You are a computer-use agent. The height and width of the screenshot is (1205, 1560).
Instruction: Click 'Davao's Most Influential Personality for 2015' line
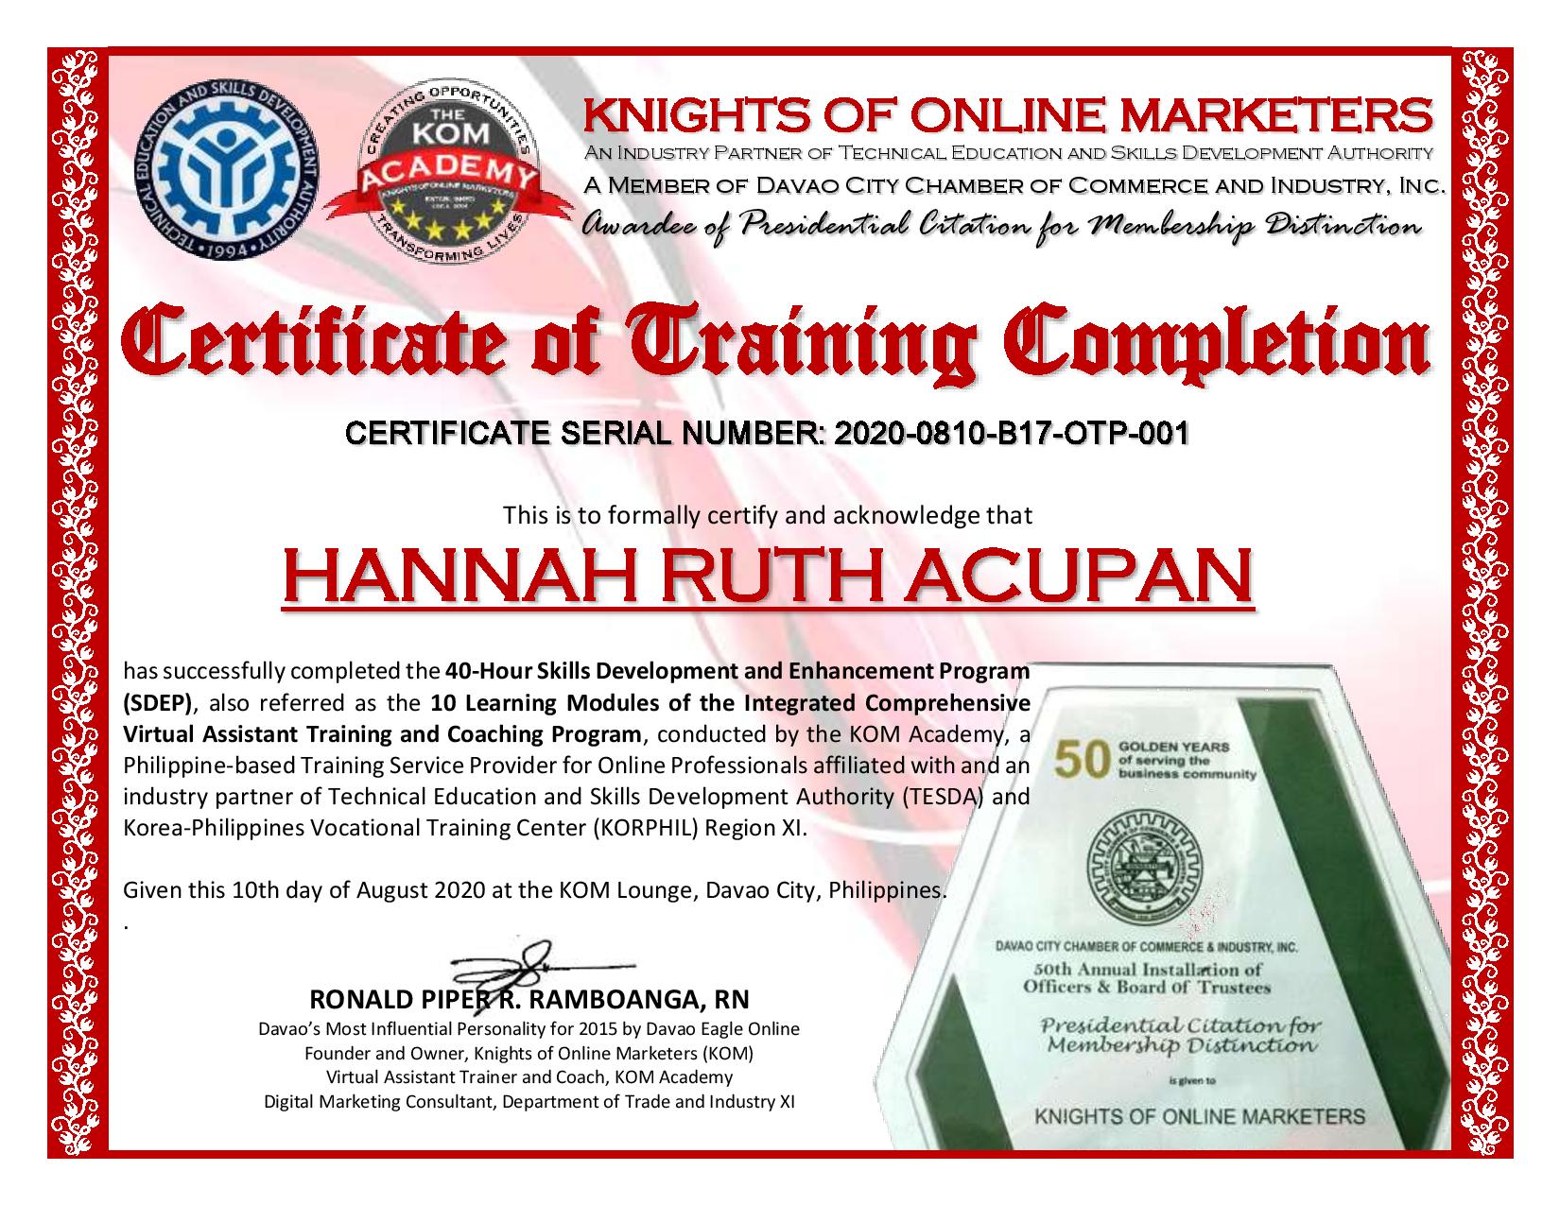[529, 1028]
